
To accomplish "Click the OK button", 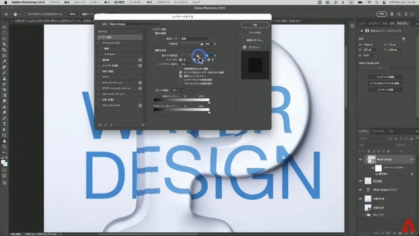I will [x=255, y=25].
